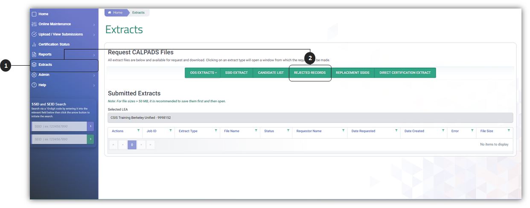Request the SSID Extract

click(236, 73)
